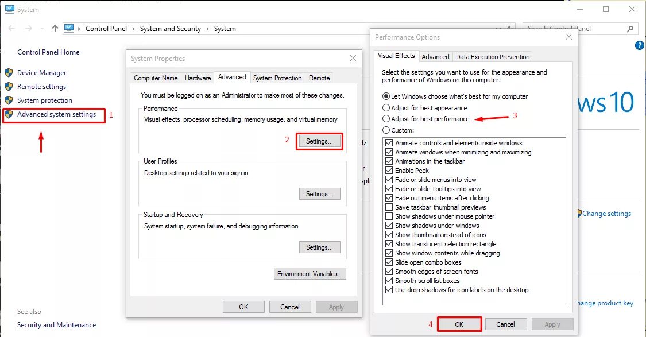This screenshot has height=337, width=646.
Task: Expand chevron after System and Security breadcrumb
Action: (x=208, y=29)
